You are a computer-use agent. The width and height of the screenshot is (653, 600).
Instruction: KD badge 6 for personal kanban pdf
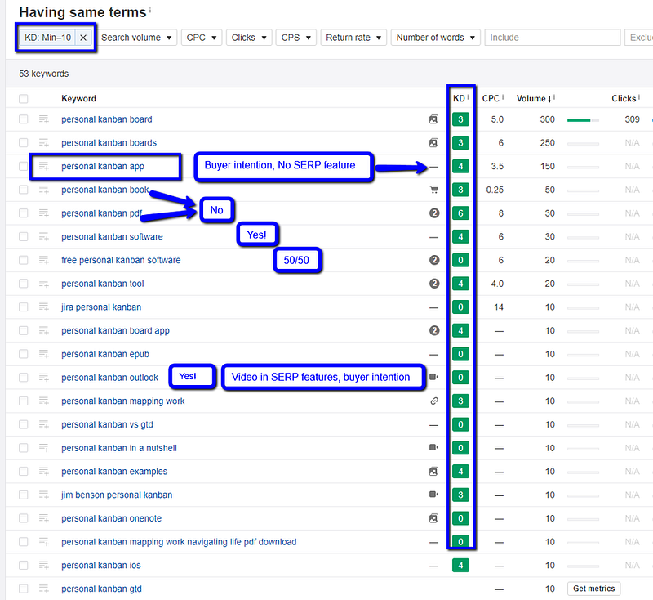point(460,213)
